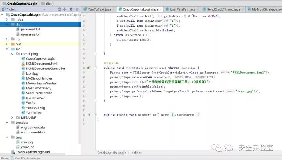Collapse the dict folder
This screenshot has height=160, width=282.
[x=7, y=24]
